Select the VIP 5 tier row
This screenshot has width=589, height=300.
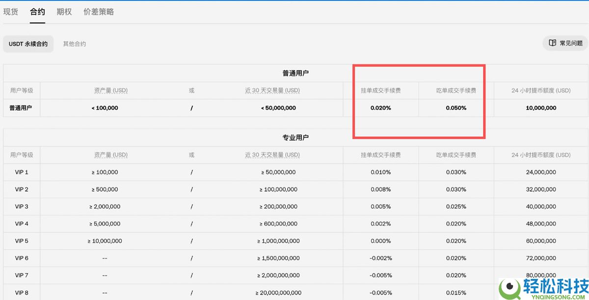[x=21, y=241]
